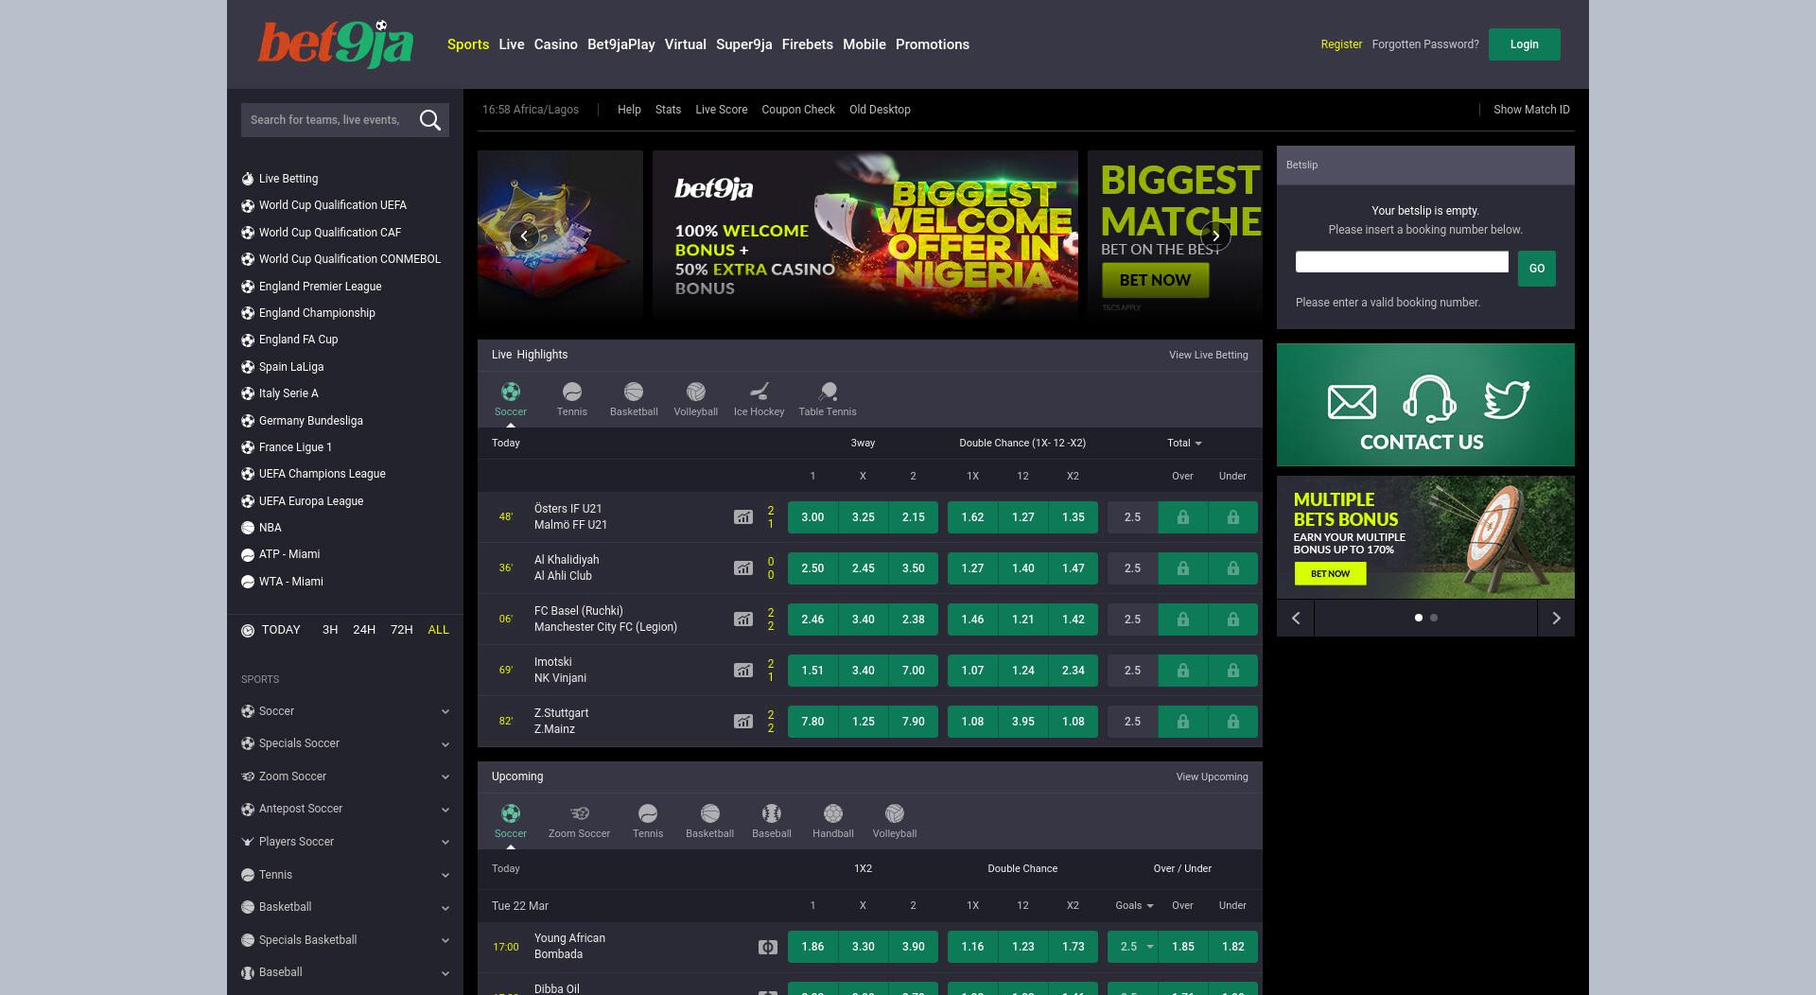Screen dimensions: 1816x995
Task: Select second banner carousel dot
Action: pos(1434,618)
